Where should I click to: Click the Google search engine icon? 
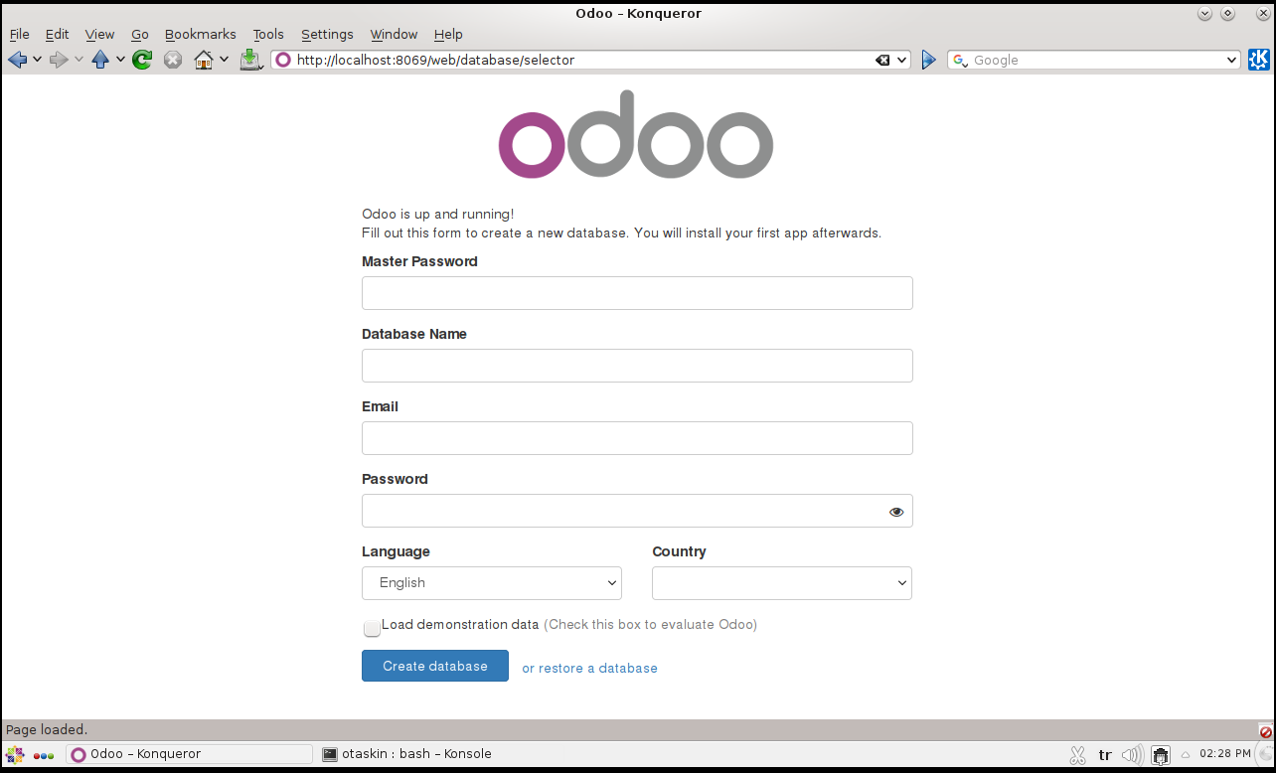point(960,61)
